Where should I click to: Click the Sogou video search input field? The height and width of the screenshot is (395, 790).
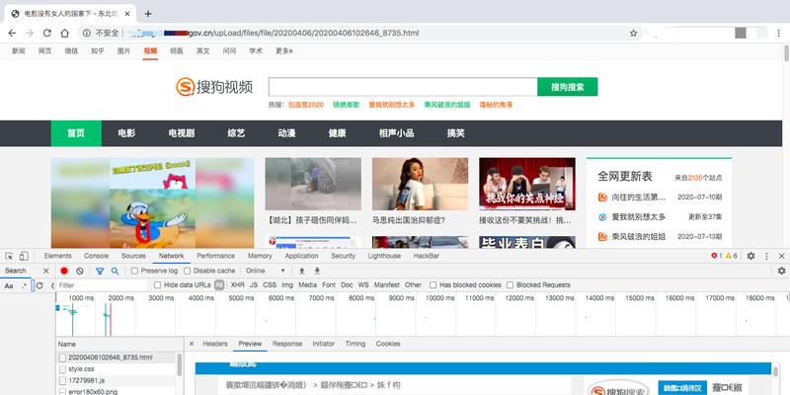pyautogui.click(x=403, y=87)
